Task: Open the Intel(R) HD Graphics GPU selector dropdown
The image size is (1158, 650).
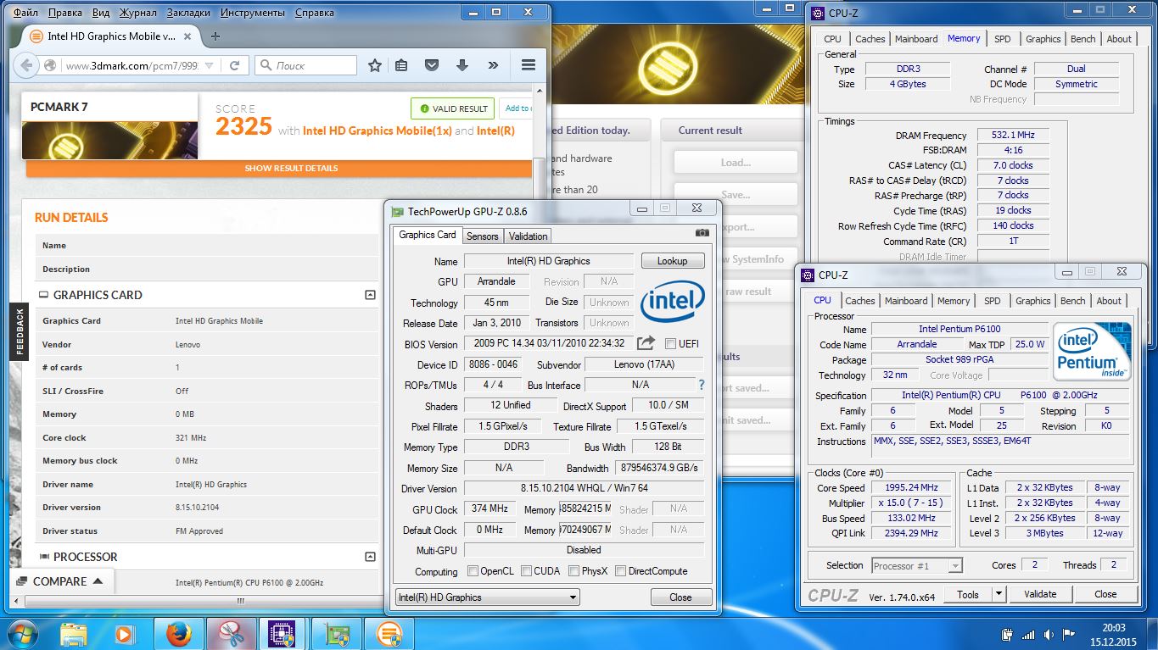Action: click(487, 597)
